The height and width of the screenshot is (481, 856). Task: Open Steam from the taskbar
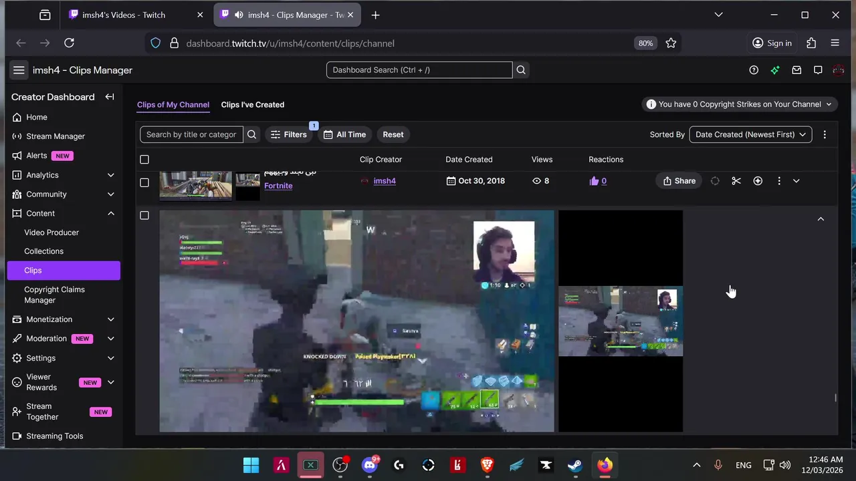(x=575, y=465)
